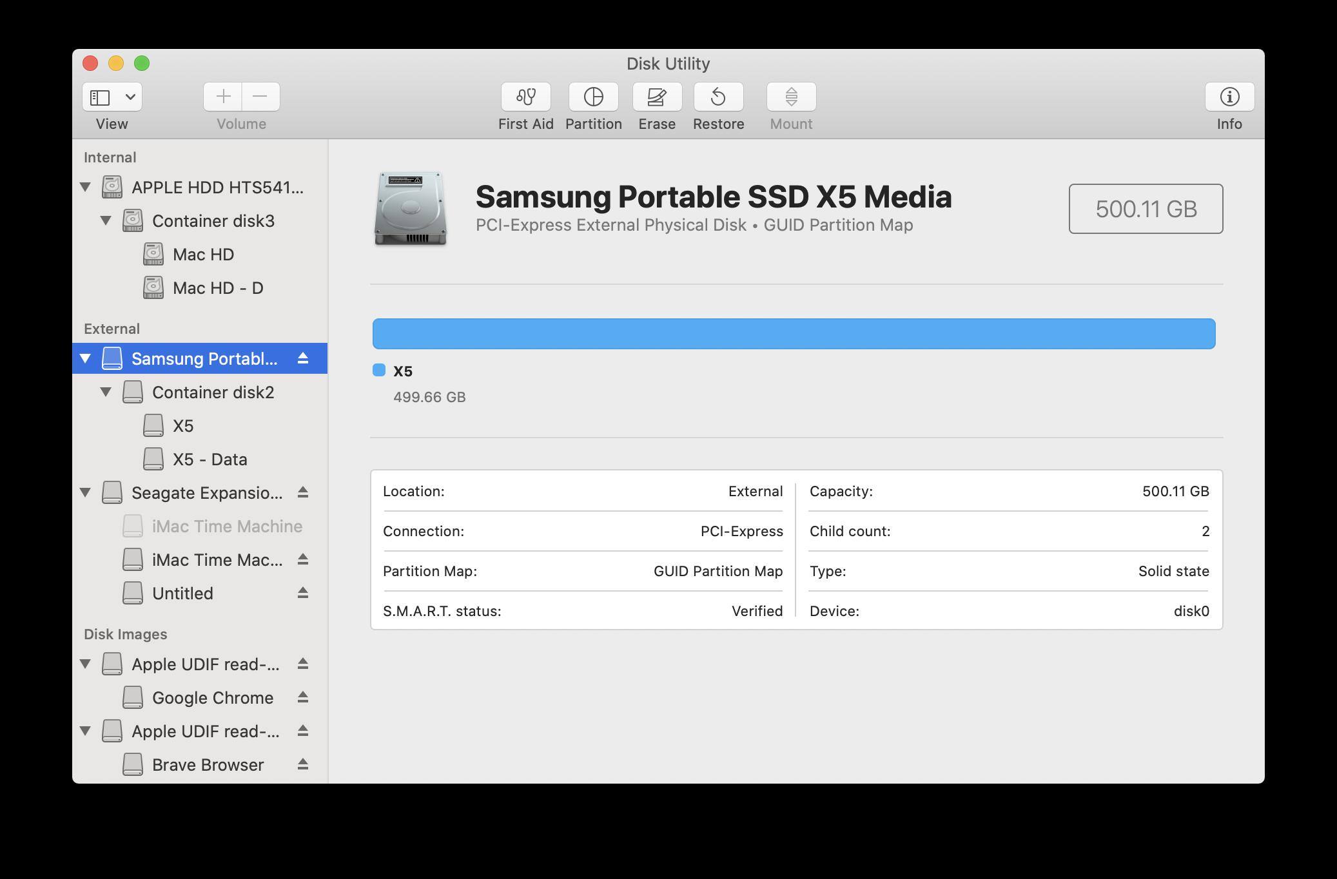Click the Restore toolbar icon

pos(718,97)
